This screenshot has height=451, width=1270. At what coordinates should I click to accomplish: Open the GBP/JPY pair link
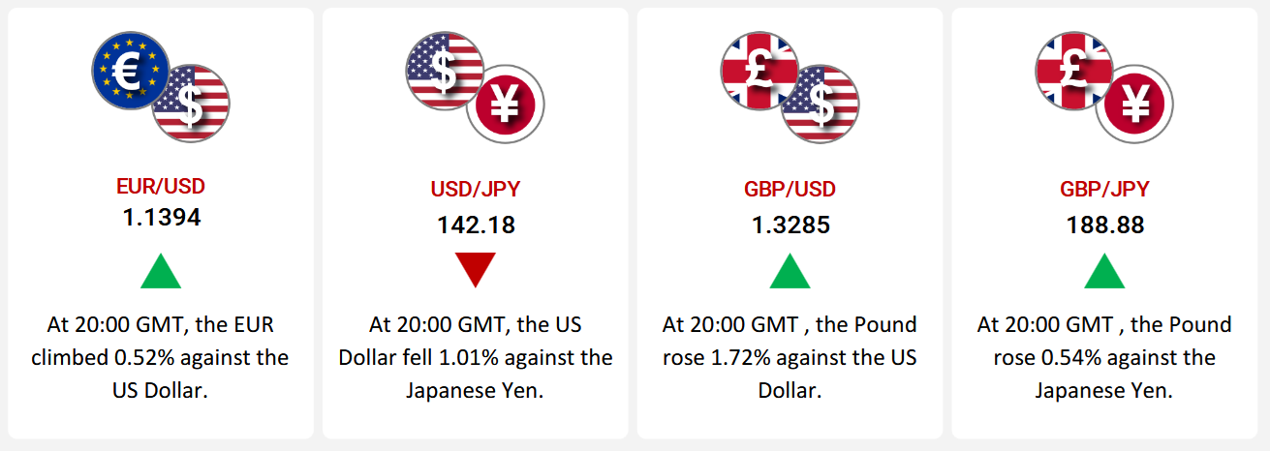[x=1104, y=189]
